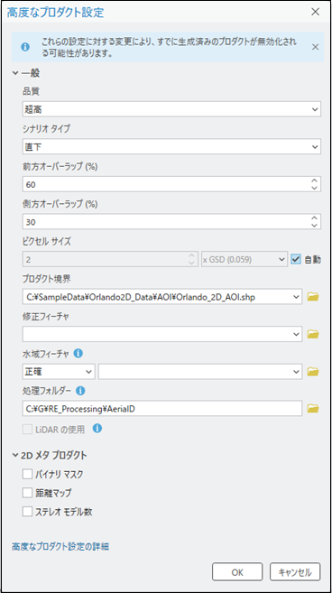Click OK to apply settings

(x=237, y=572)
